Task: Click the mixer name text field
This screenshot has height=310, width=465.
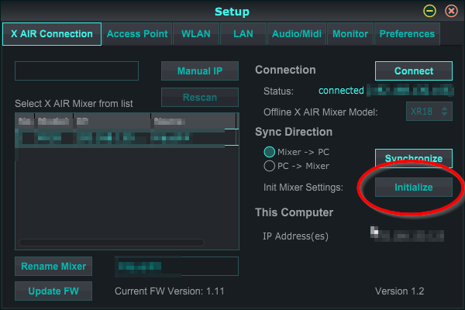Action: pos(177,266)
